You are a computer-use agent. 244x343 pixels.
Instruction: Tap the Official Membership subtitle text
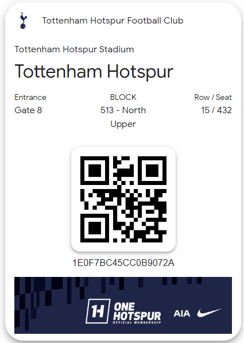(x=137, y=322)
